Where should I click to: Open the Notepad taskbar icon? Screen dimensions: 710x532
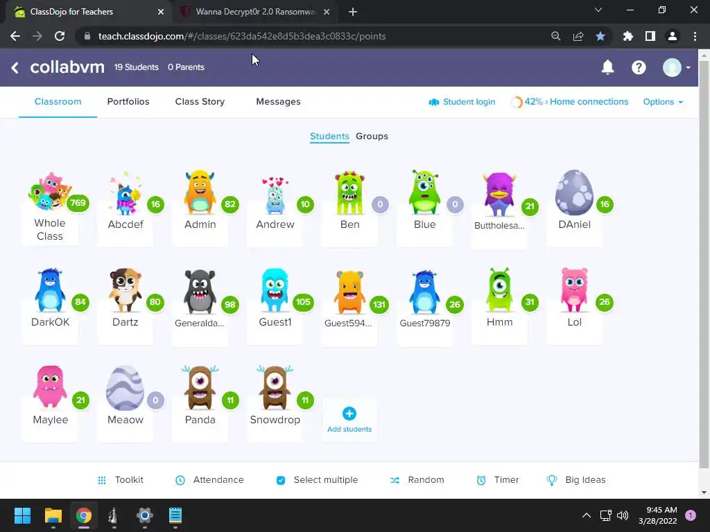click(175, 515)
